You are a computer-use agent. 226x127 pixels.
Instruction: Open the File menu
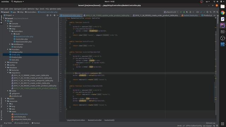click(x=2, y=9)
